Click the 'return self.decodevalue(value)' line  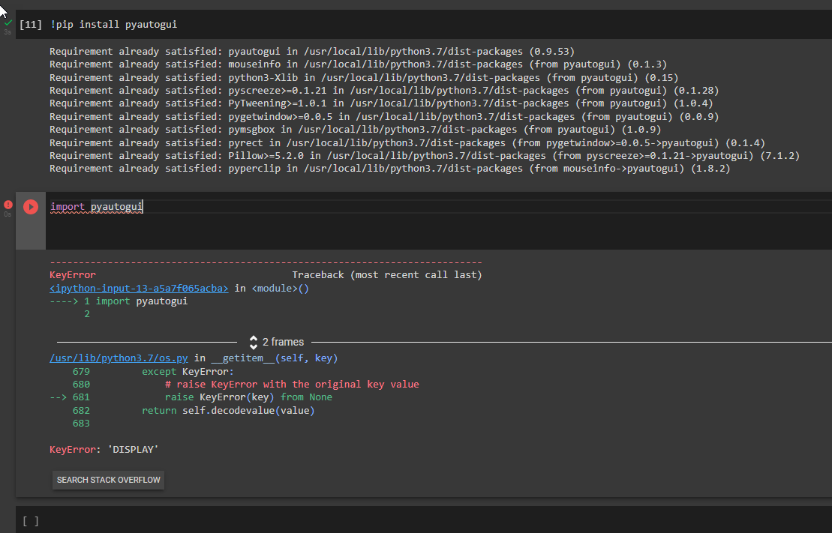tap(228, 411)
